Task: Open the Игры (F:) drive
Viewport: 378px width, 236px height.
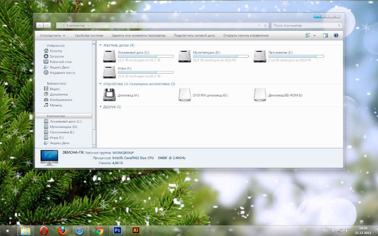Action: (x=109, y=72)
